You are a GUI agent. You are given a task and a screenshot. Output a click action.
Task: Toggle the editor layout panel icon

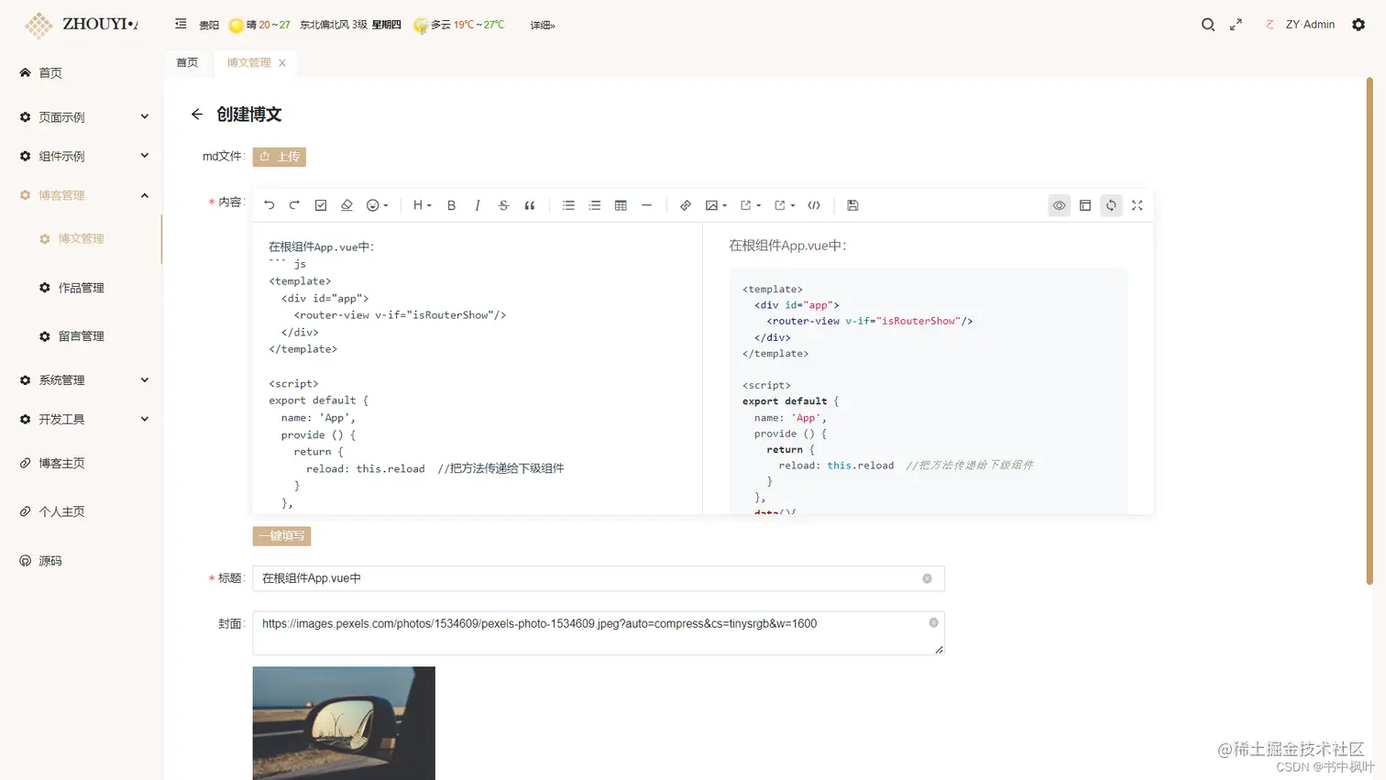tap(1085, 205)
